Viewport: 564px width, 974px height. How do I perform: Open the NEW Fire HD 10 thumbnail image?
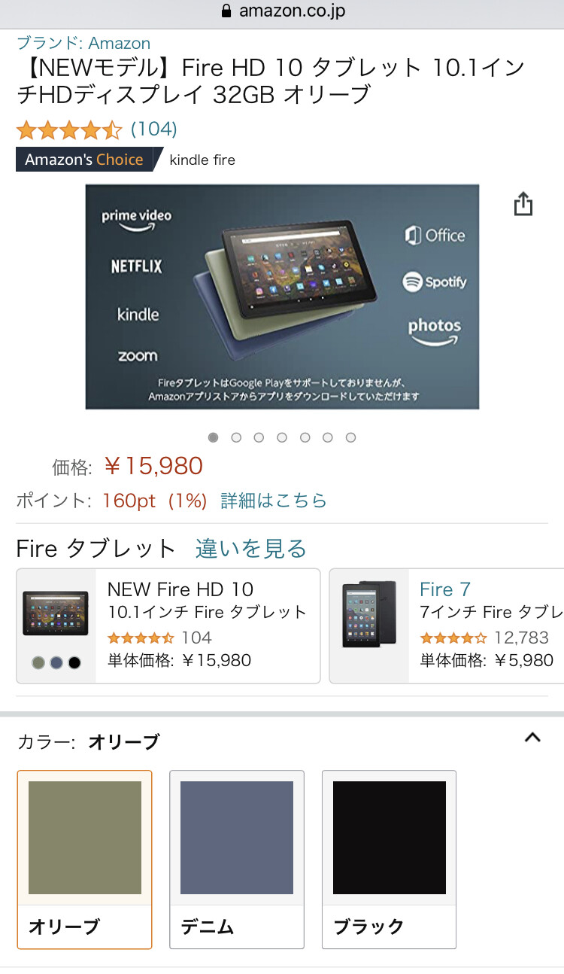[56, 613]
